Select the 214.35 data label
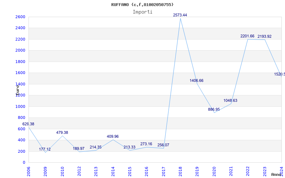Image resolution: width=285 pixels, height=178 pixels. 95,147
